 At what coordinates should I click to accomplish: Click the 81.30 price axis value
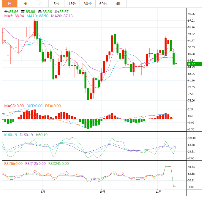192,81
